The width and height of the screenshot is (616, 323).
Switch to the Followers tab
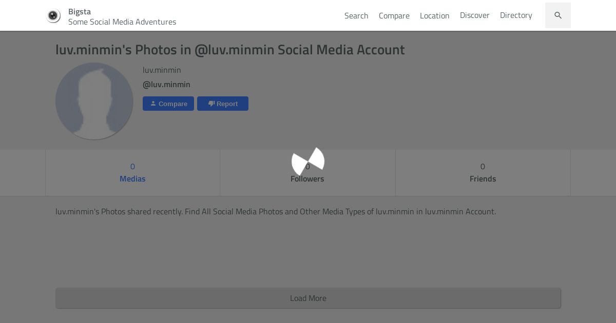[x=307, y=173]
